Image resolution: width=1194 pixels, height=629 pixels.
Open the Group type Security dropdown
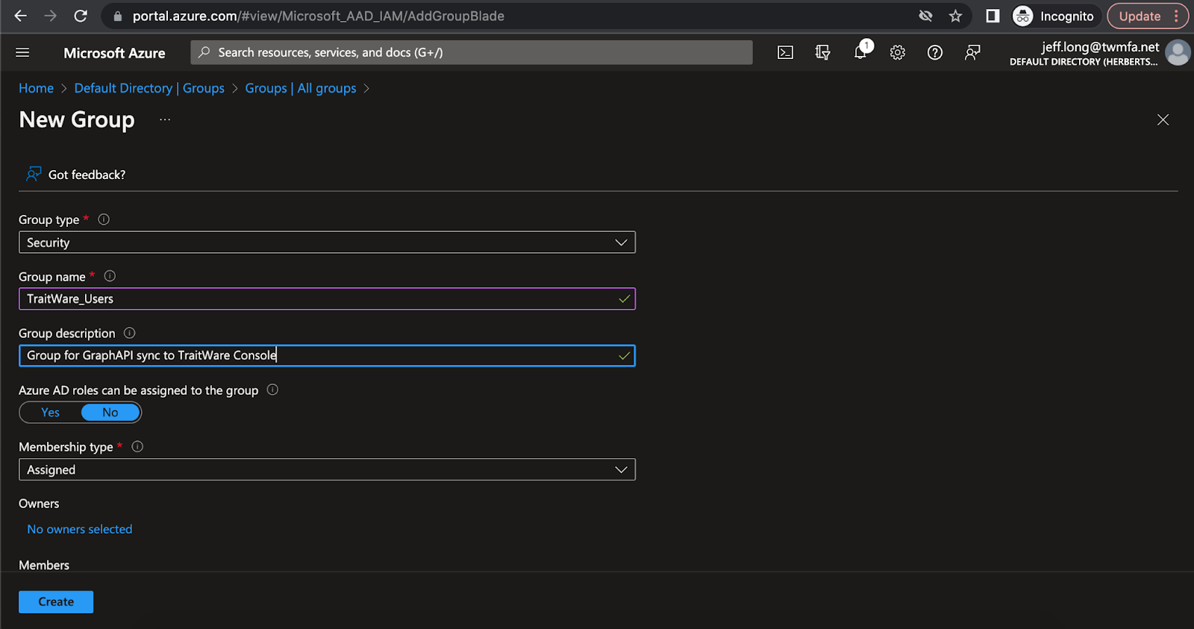pyautogui.click(x=327, y=242)
